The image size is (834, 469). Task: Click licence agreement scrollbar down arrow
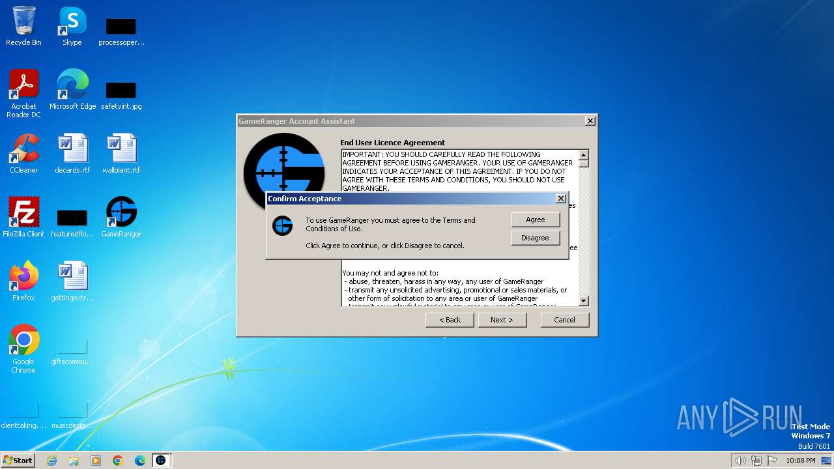(x=584, y=301)
